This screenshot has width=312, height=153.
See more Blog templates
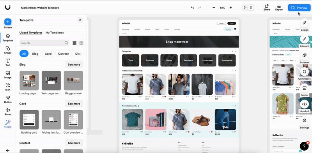pyautogui.click(x=74, y=64)
